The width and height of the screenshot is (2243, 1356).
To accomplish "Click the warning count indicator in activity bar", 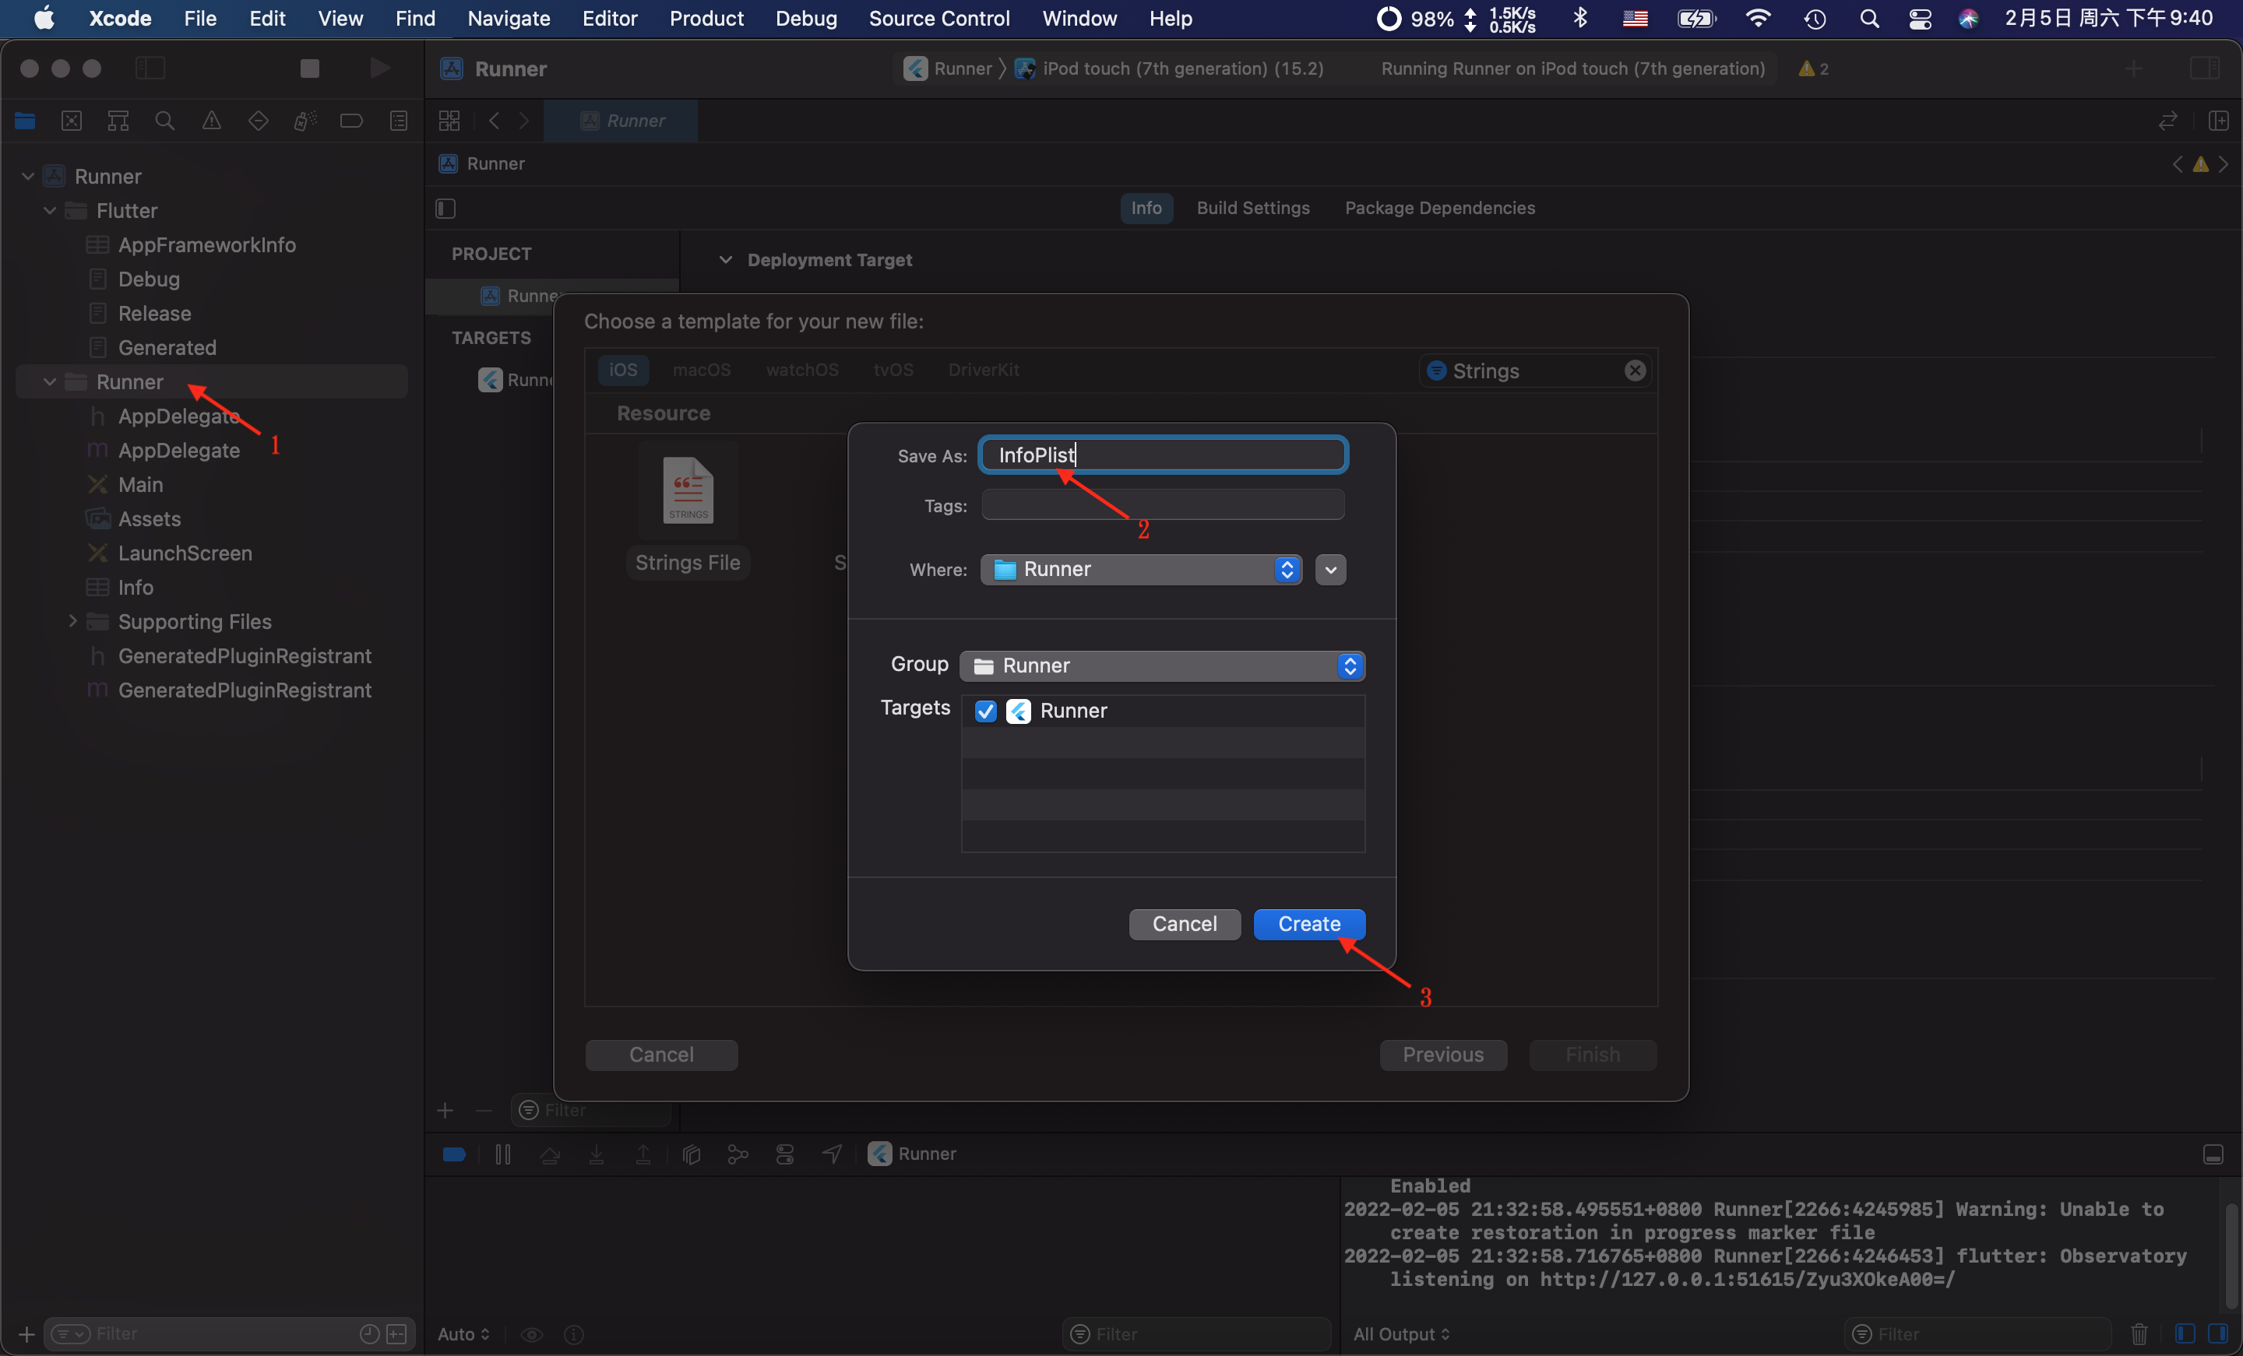I will pyautogui.click(x=1813, y=69).
